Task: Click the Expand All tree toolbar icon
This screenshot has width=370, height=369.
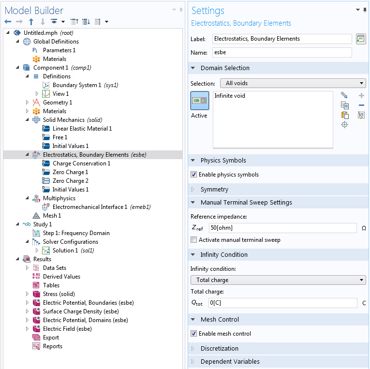Action: coord(86,22)
